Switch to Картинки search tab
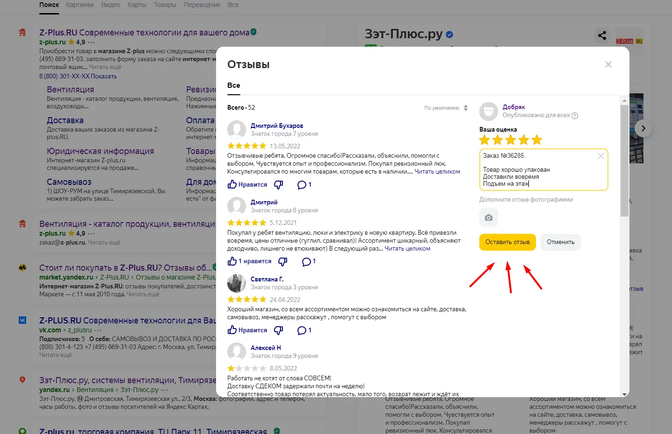The width and height of the screenshot is (672, 434). [x=79, y=5]
